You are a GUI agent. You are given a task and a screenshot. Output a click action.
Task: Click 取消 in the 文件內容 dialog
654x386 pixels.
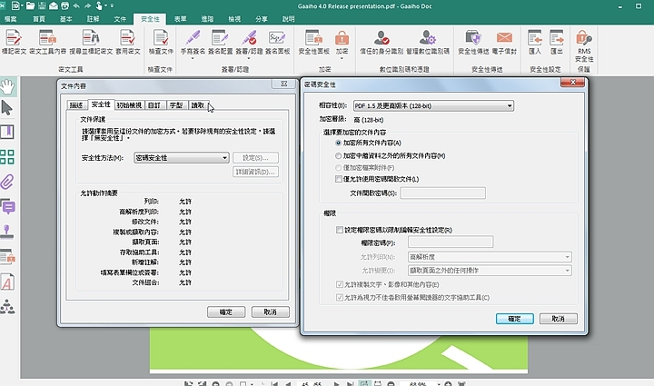click(x=271, y=312)
